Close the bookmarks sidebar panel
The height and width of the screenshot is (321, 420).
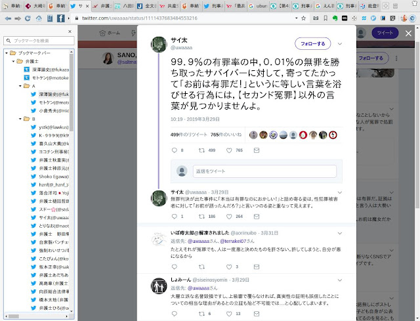point(70,32)
